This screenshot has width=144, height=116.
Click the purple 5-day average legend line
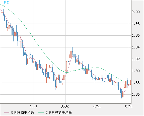click(7, 112)
